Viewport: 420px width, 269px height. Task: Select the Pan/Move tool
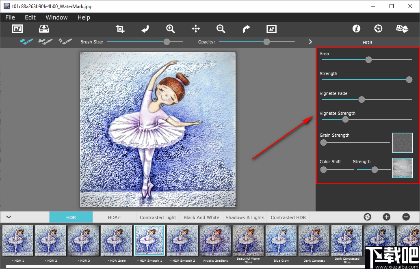[x=196, y=29]
